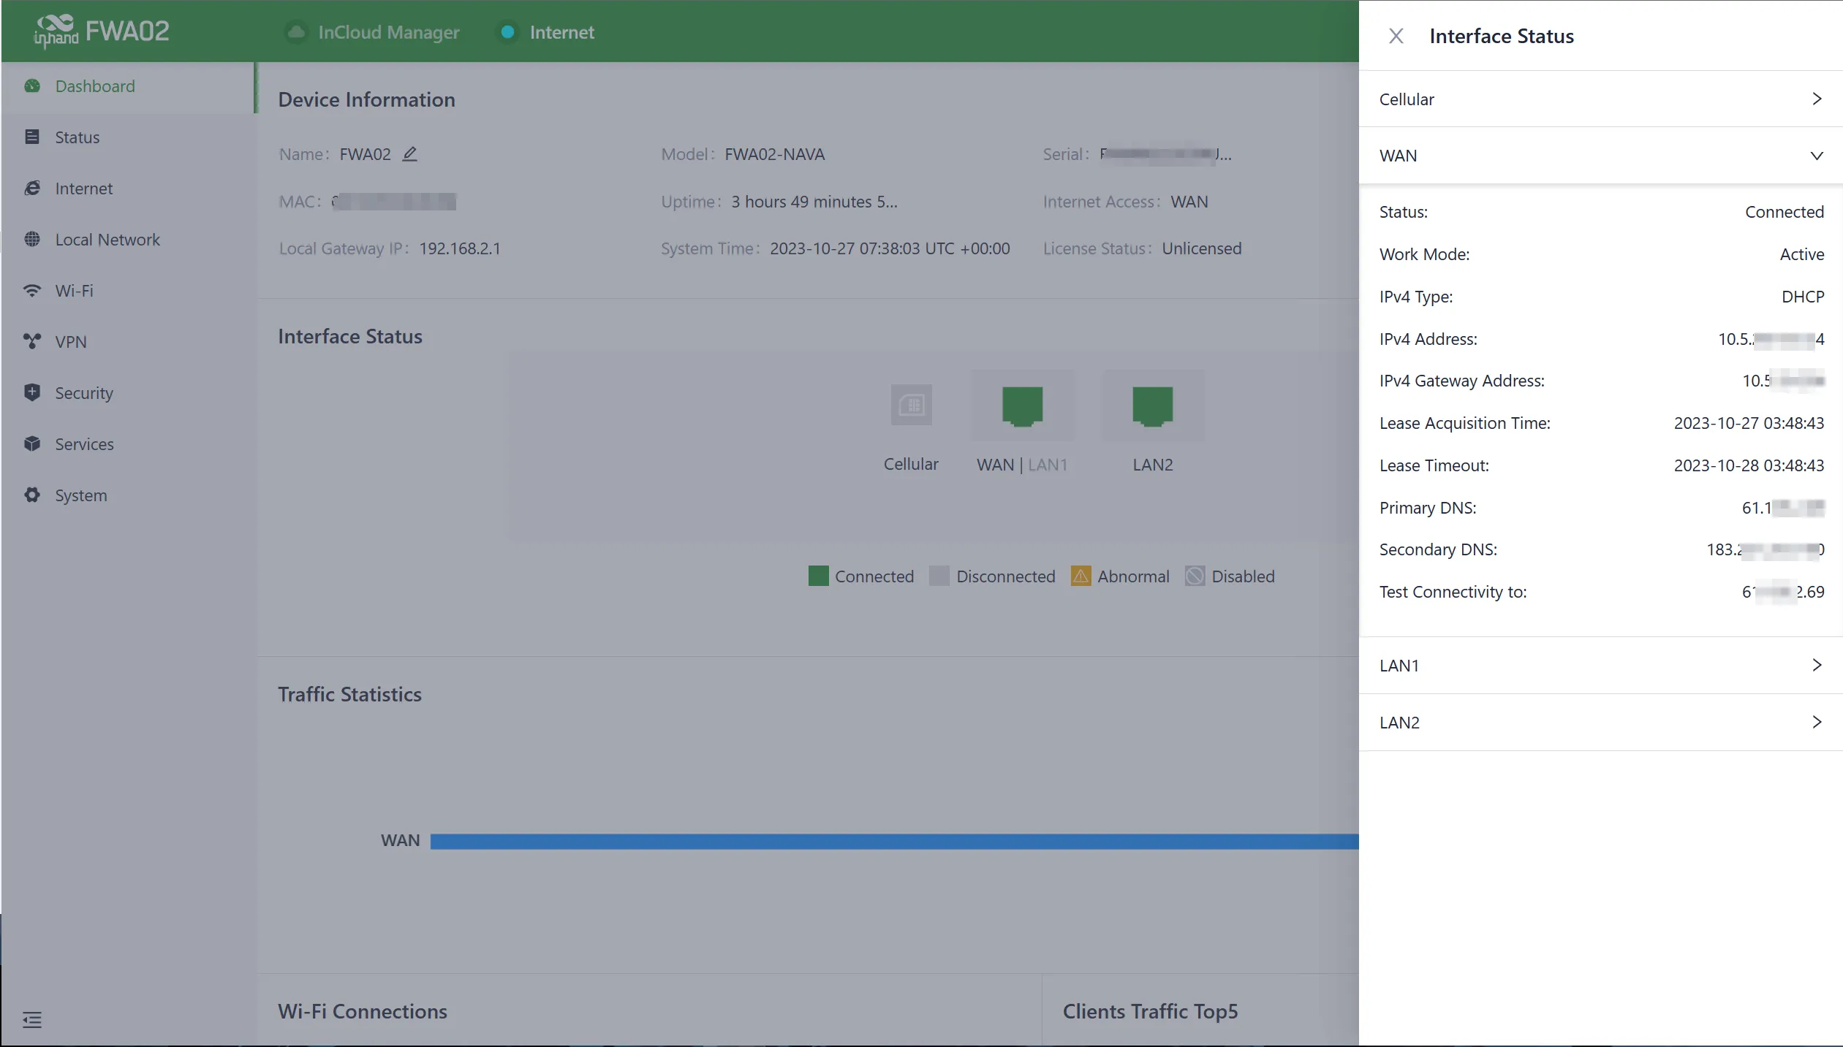Click the Wi-Fi signal icon

click(32, 291)
